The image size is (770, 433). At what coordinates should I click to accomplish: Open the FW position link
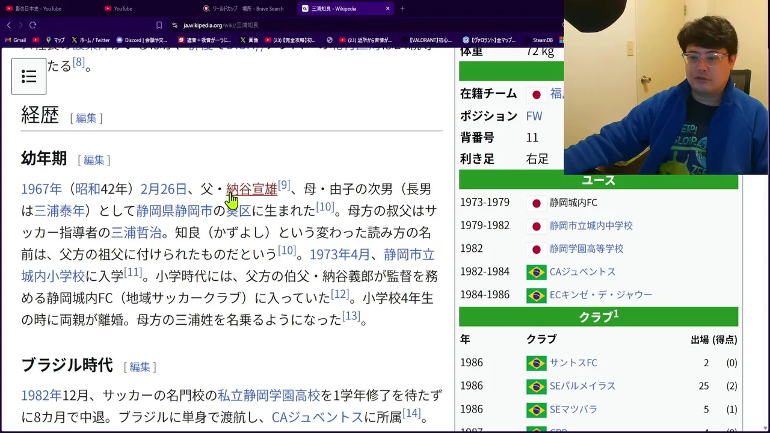click(x=534, y=116)
